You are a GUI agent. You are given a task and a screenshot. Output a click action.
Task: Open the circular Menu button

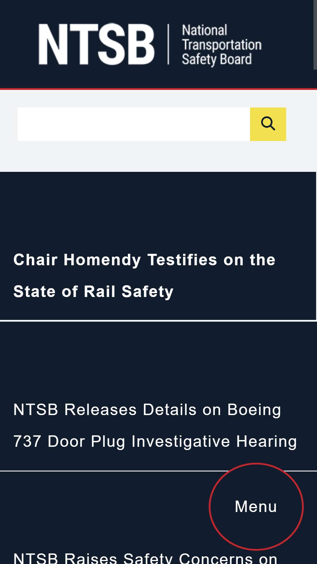point(256,506)
